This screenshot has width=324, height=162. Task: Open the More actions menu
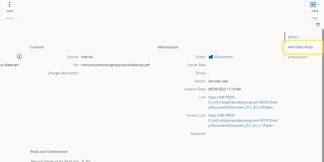[10, 7]
